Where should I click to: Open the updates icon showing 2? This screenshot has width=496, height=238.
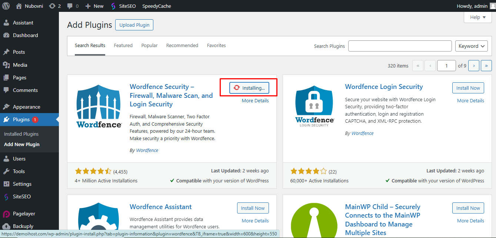[52, 6]
